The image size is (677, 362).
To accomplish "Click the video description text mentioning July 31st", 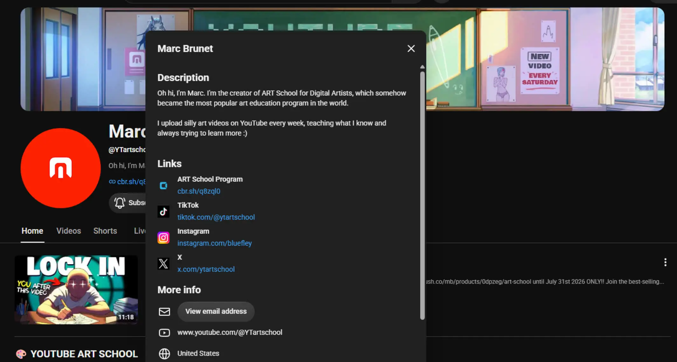I will pyautogui.click(x=545, y=282).
